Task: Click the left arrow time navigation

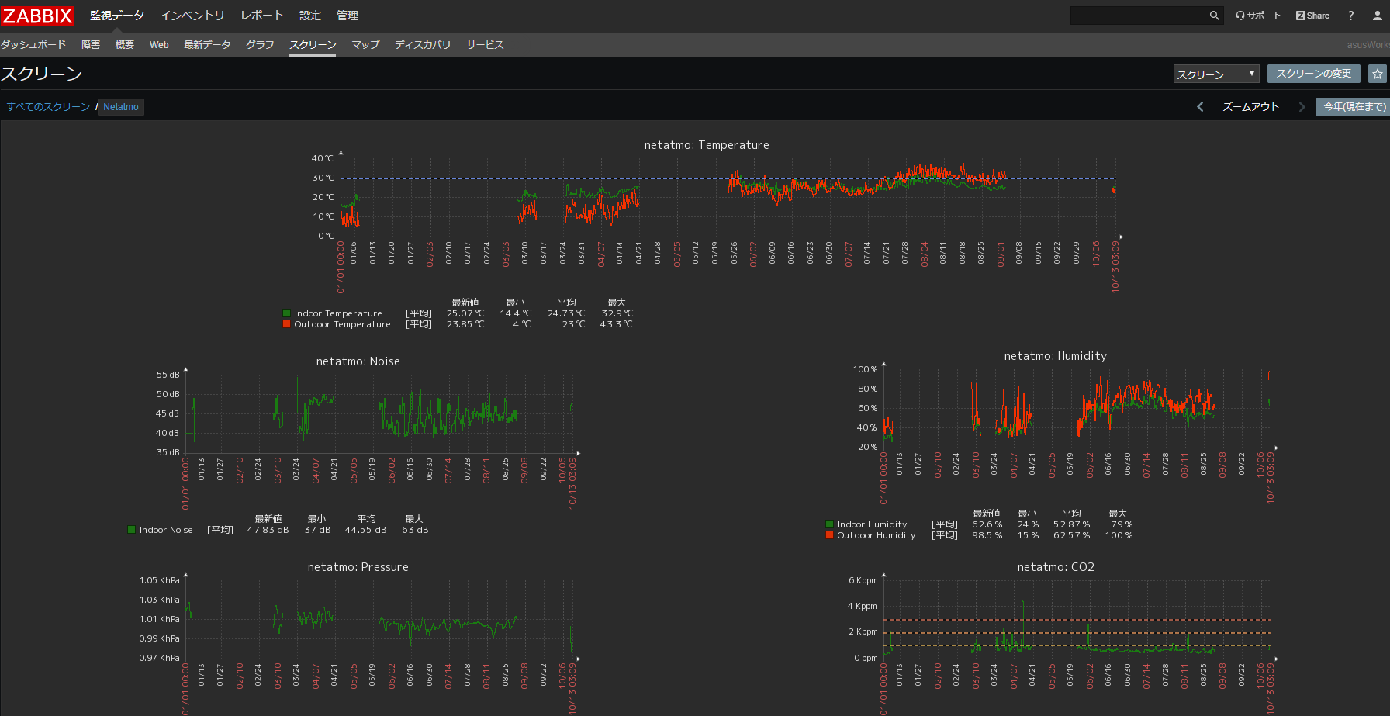Action: [1200, 107]
